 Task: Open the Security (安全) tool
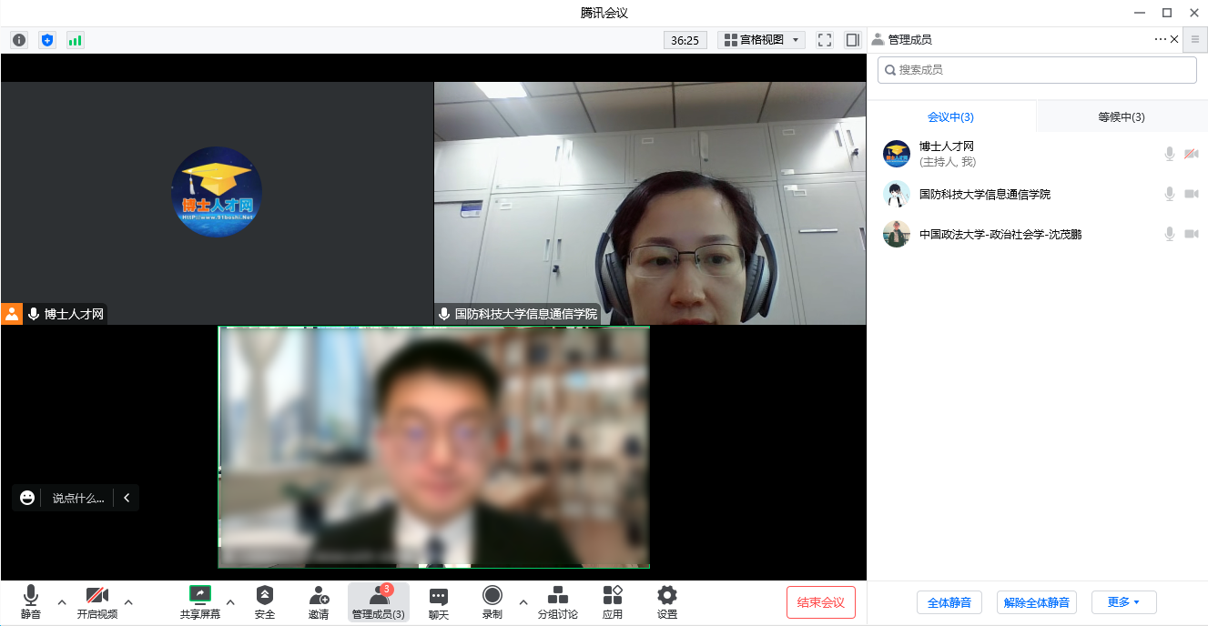click(x=264, y=602)
